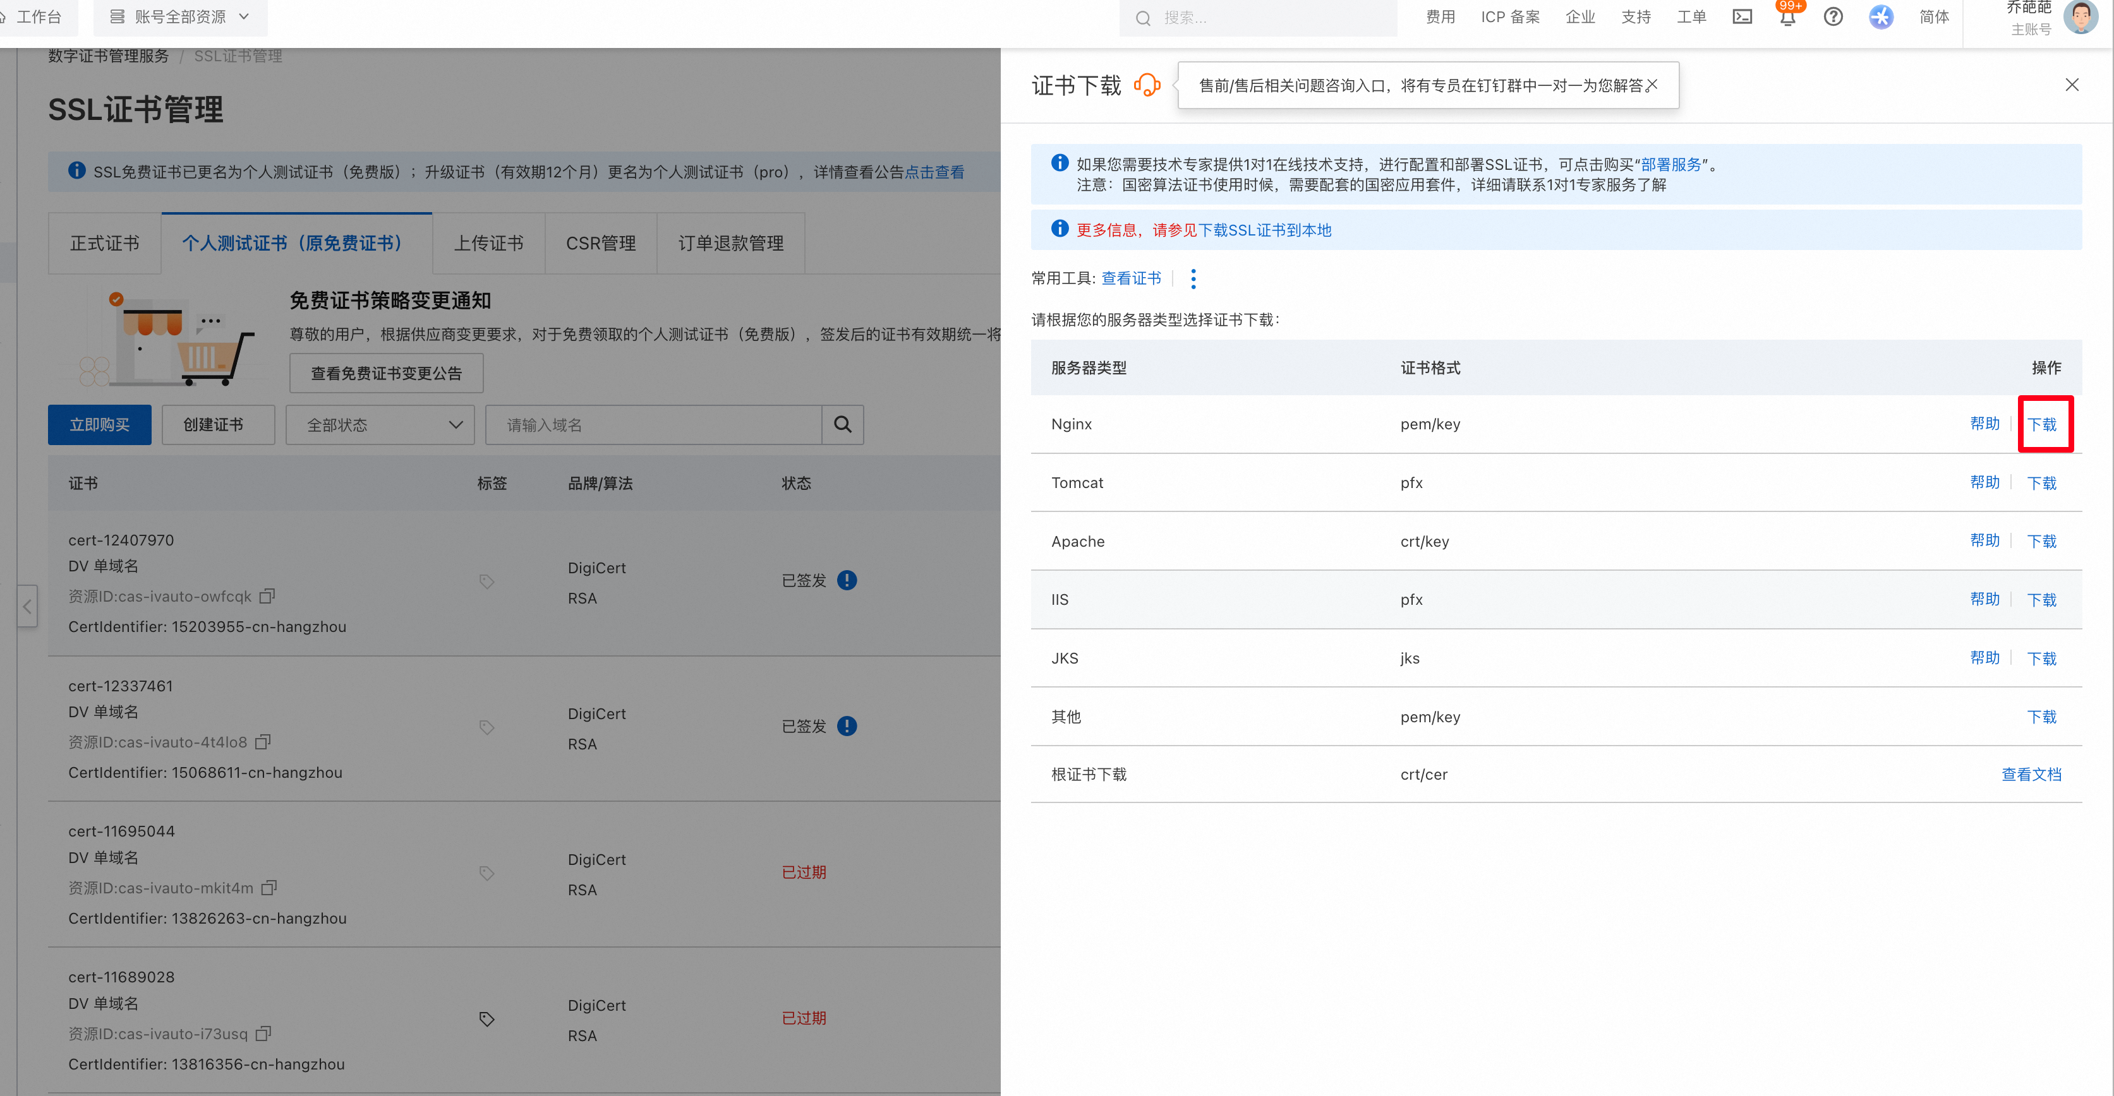
Task: Edit tag icon for cert-12407970
Action: click(486, 581)
